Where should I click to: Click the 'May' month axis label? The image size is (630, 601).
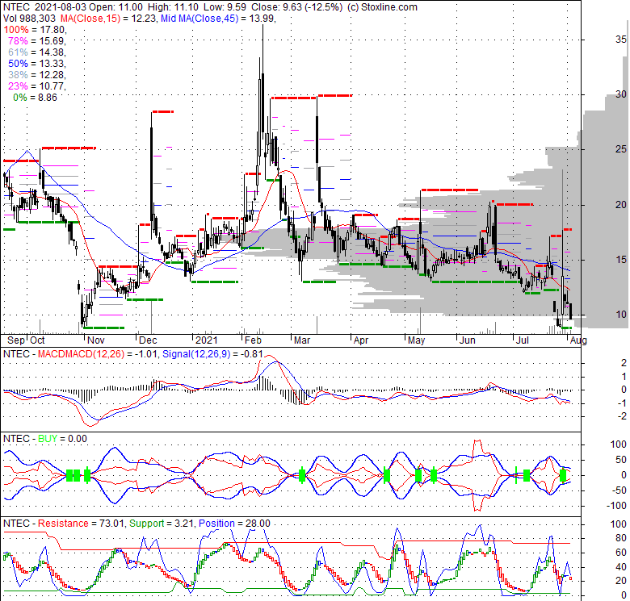click(416, 340)
